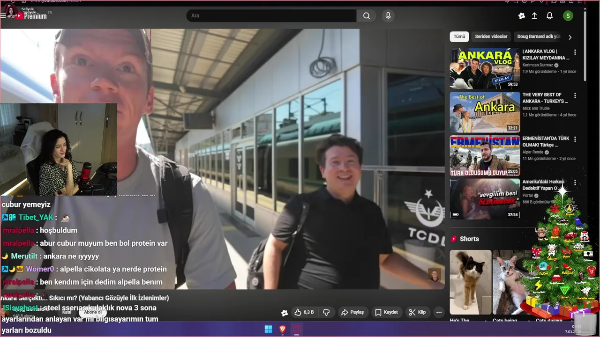Open the more actions ellipsis under video

click(x=439, y=312)
